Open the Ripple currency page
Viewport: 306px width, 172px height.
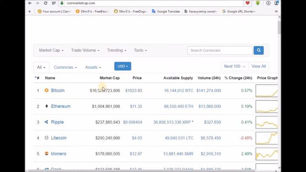pyautogui.click(x=57, y=122)
